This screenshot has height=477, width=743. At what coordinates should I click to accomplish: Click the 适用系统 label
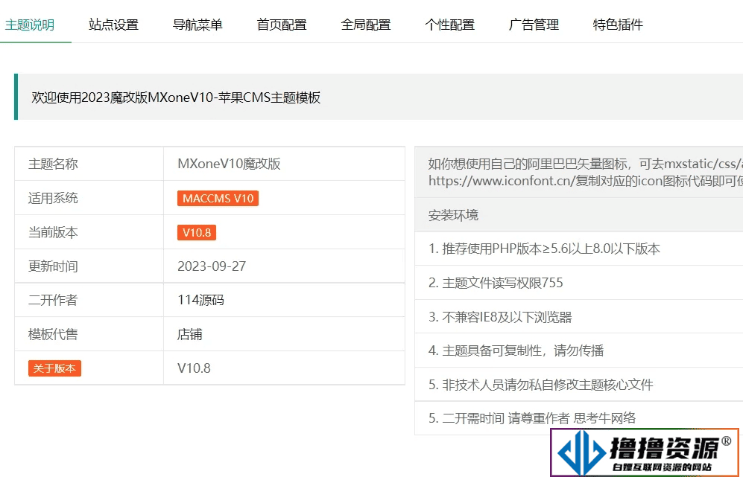tap(53, 198)
